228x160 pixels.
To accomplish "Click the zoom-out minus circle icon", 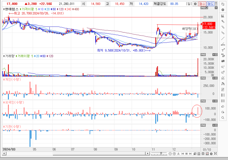I will coord(170,154).
